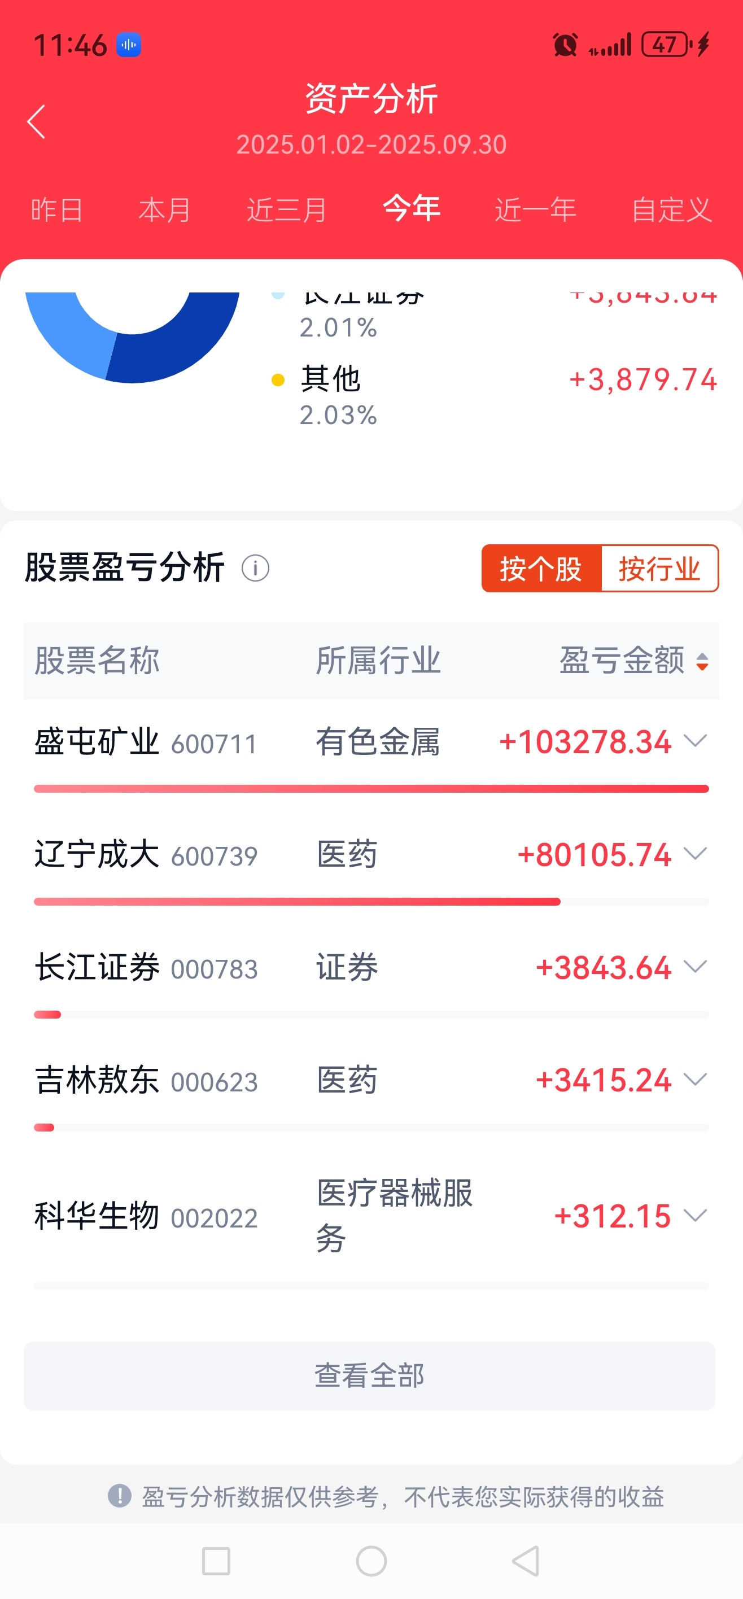Switch to 按行业 view
The image size is (743, 1599).
(x=659, y=569)
